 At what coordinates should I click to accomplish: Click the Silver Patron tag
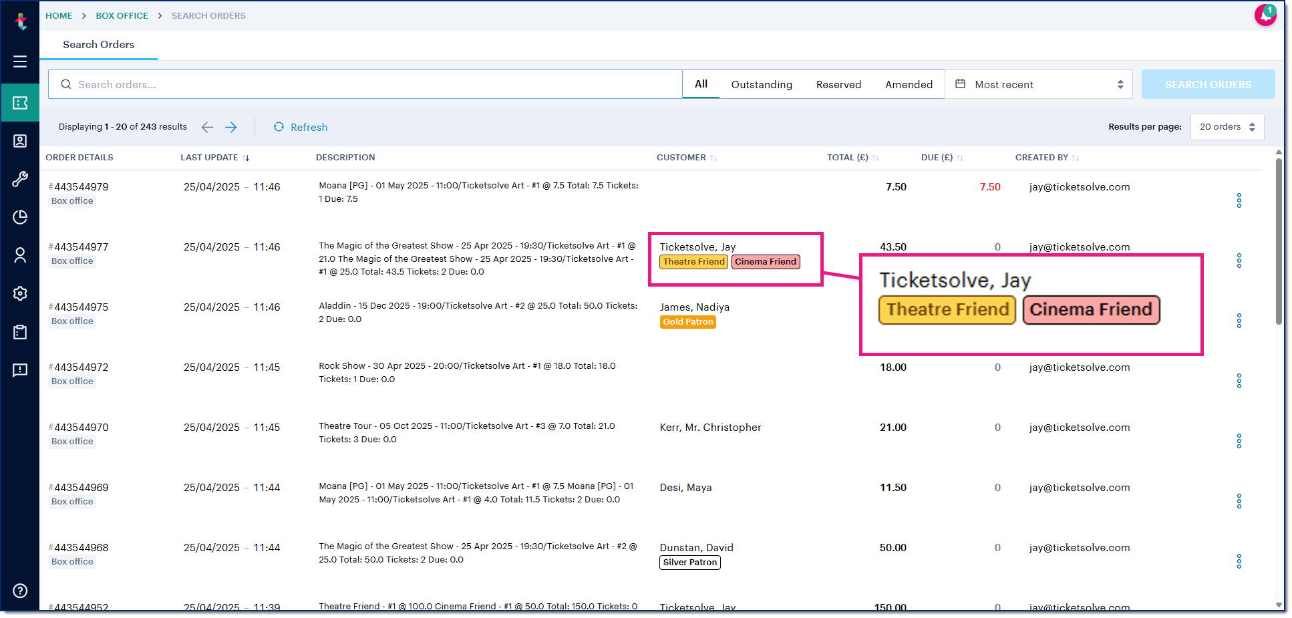690,563
